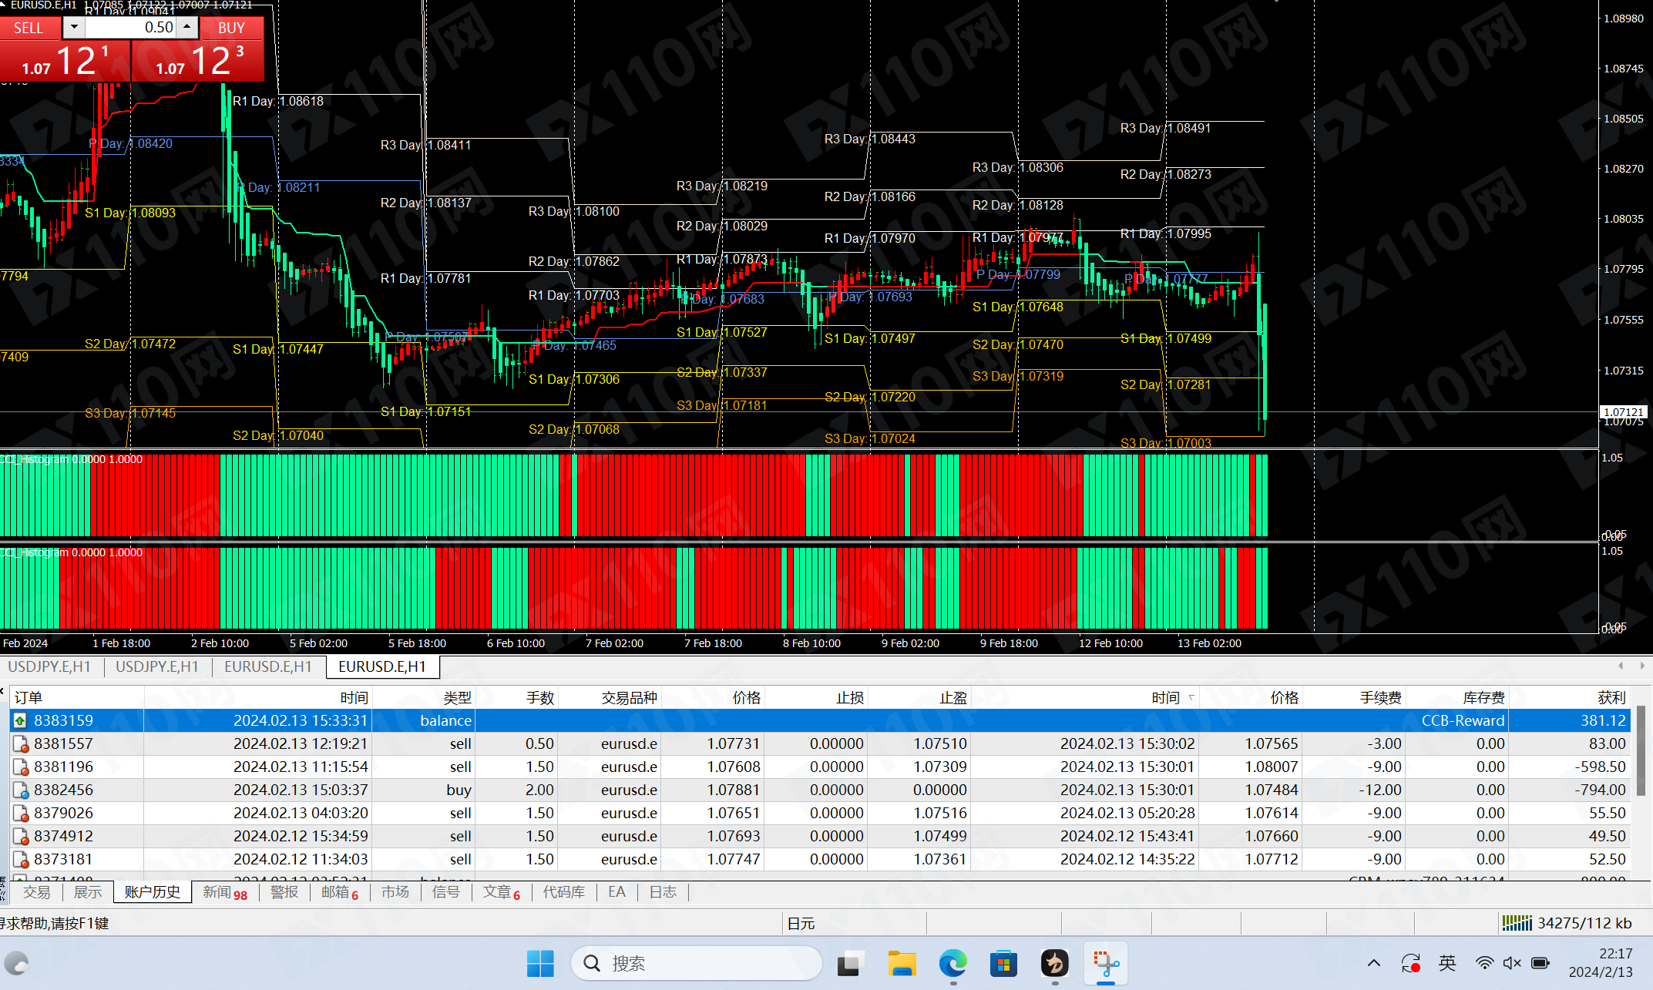Viewport: 1653px width, 990px height.
Task: Increase lot volume with up arrow
Action: point(186,28)
